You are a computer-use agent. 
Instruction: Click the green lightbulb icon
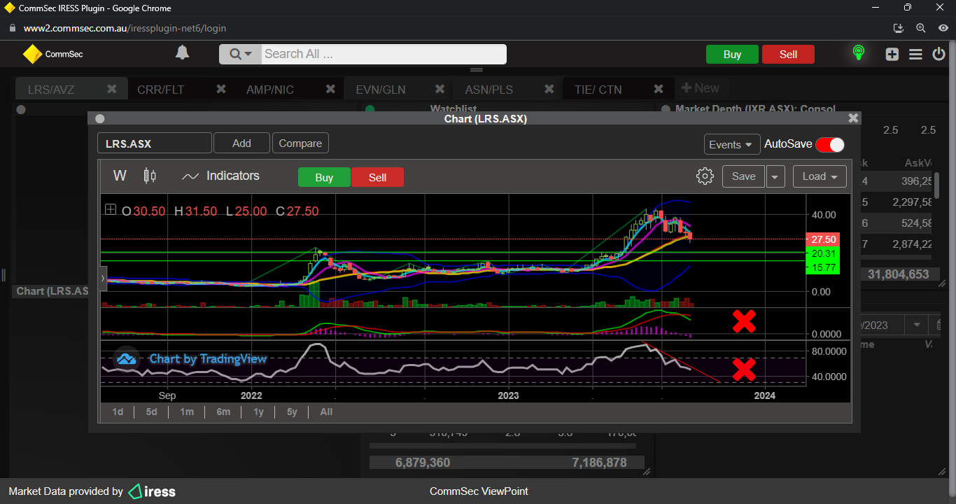coord(858,53)
